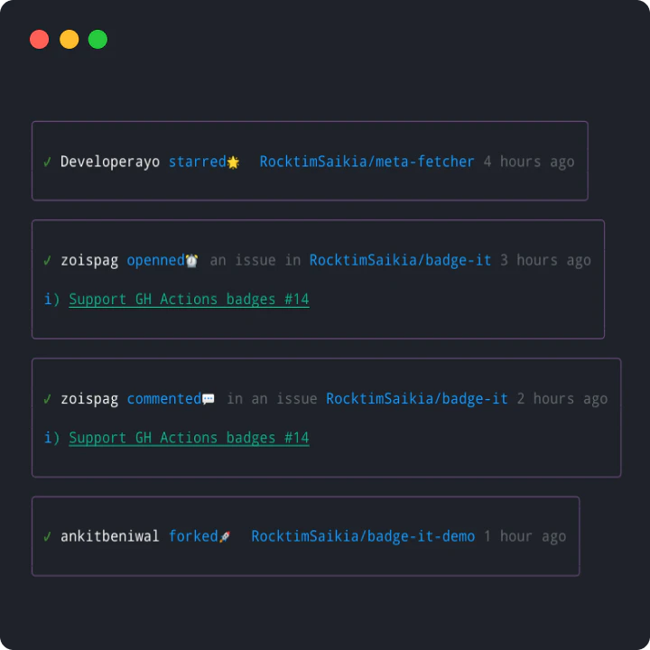The image size is (650, 650).
Task: Open issue link #14 under 'openned' event
Action: [189, 300]
